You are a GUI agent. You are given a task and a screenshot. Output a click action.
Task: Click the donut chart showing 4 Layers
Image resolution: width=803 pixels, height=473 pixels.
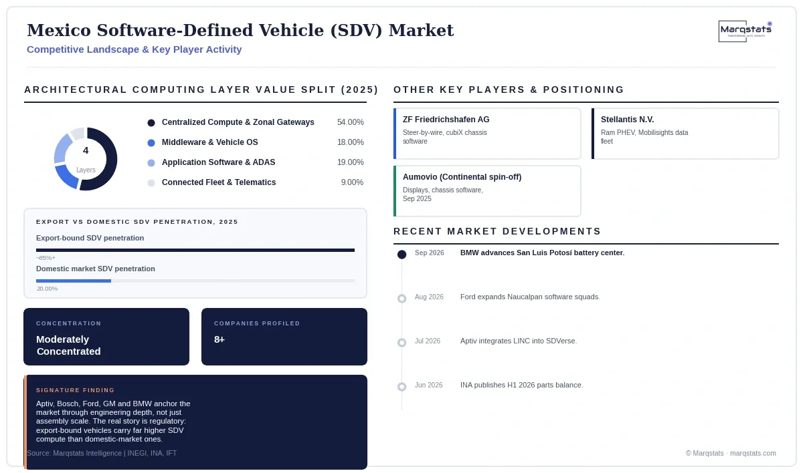point(86,159)
